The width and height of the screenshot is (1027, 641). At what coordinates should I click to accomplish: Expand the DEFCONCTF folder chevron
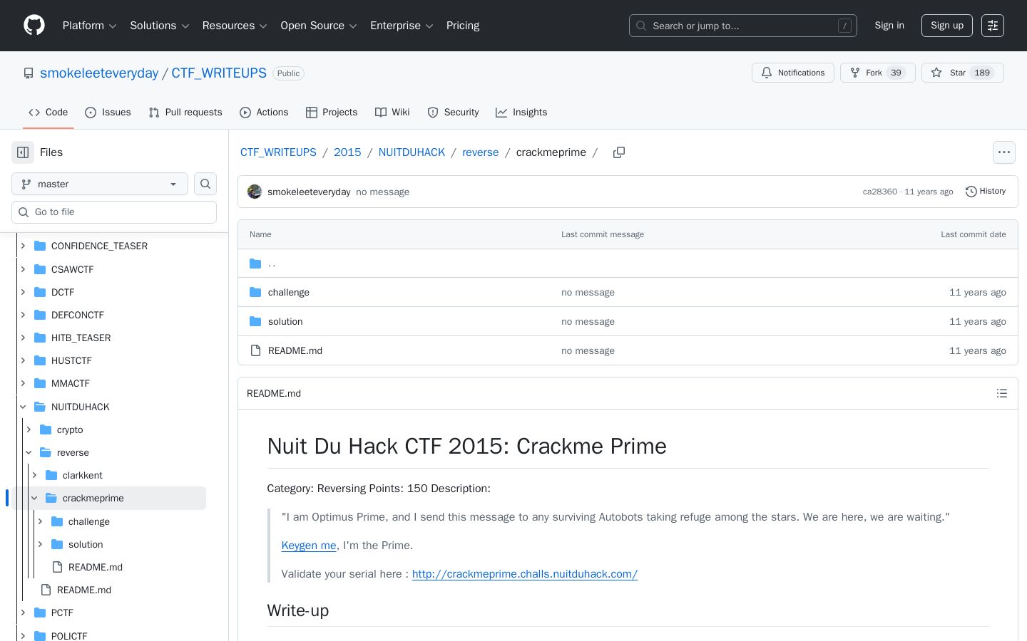point(23,315)
